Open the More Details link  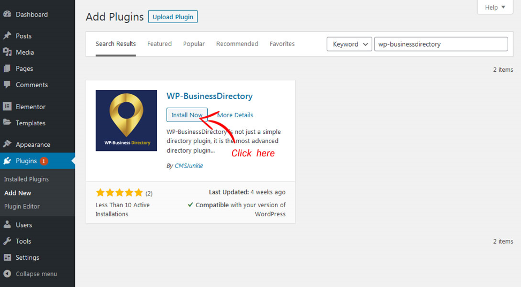coord(235,115)
